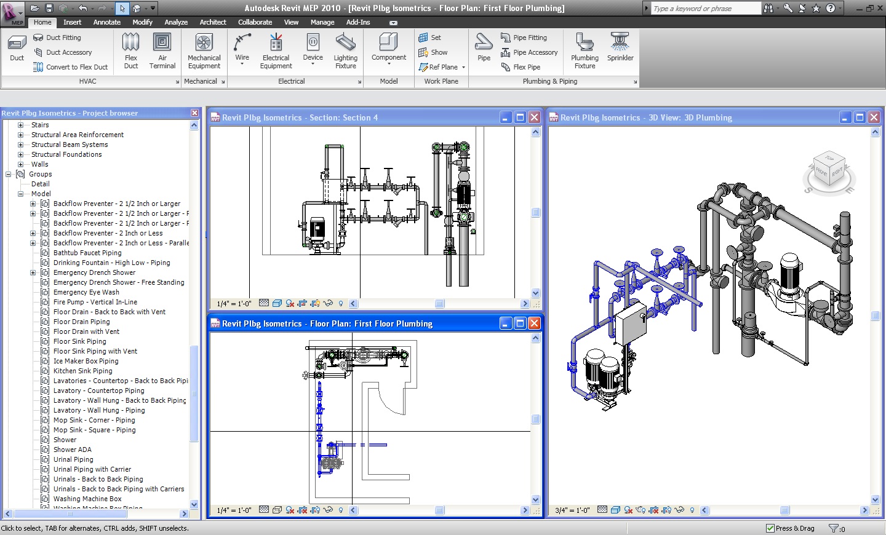Open model graphics style in Section 4 view
886x535 pixels.
pos(277,303)
